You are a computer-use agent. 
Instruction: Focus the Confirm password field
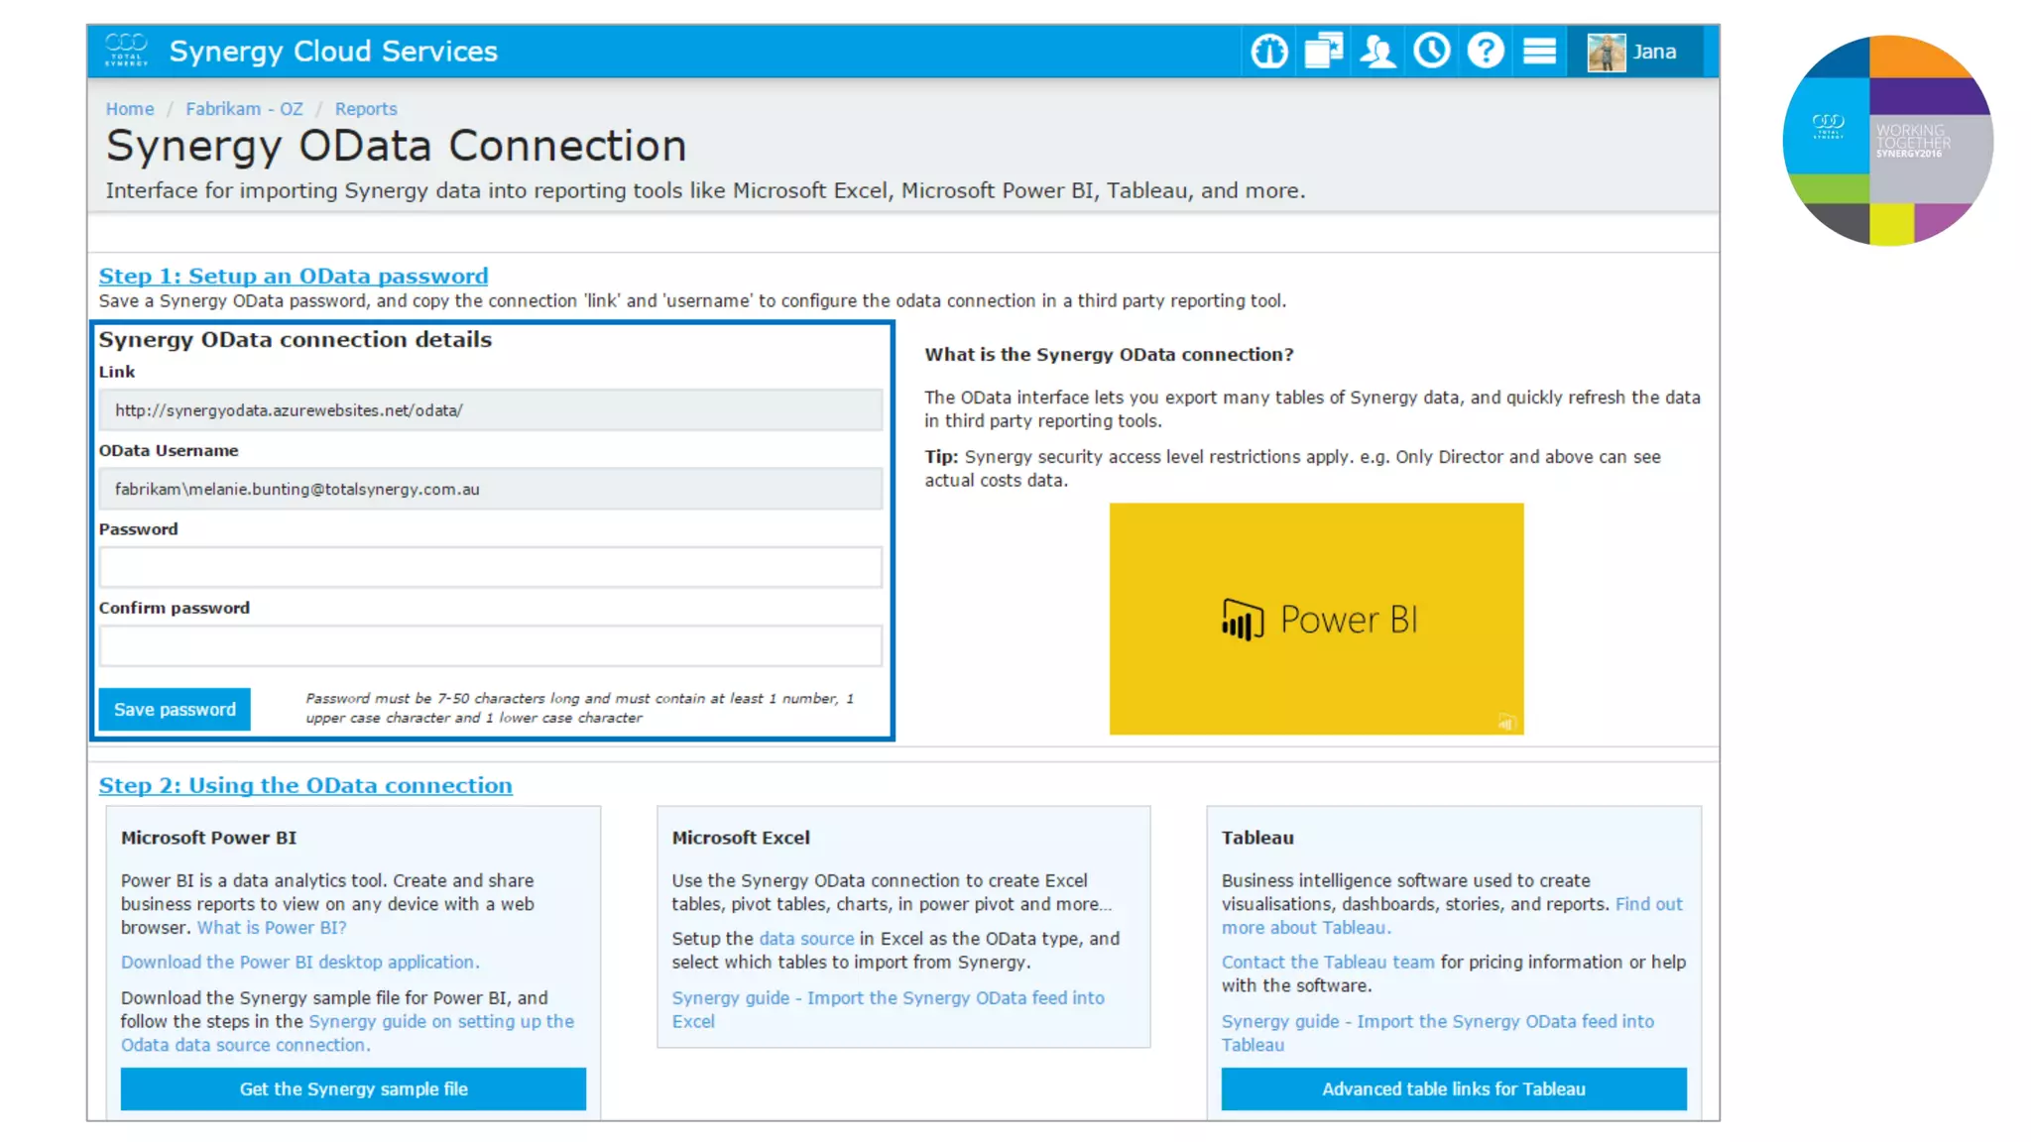(x=490, y=646)
